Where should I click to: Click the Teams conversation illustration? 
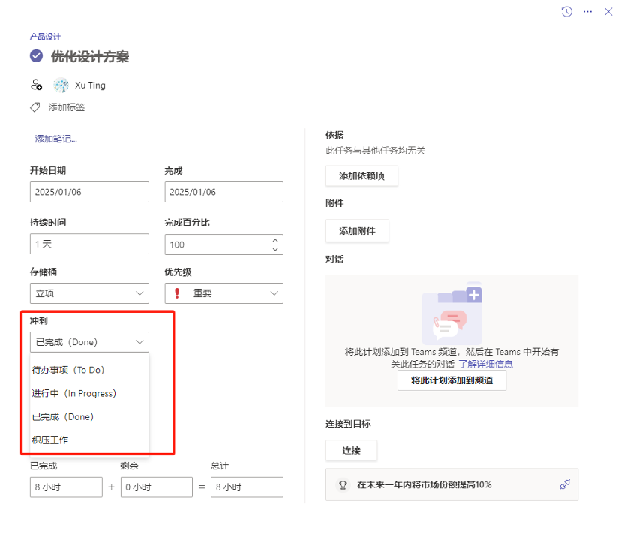click(x=452, y=313)
